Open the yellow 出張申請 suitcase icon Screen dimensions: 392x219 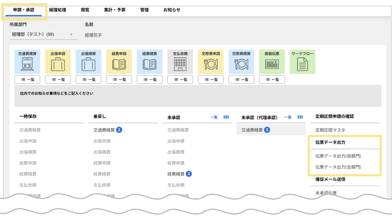coord(58,62)
